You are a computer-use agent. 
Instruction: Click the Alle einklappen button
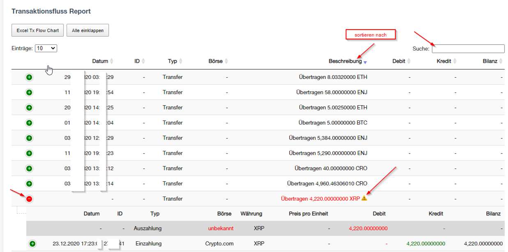[87, 30]
